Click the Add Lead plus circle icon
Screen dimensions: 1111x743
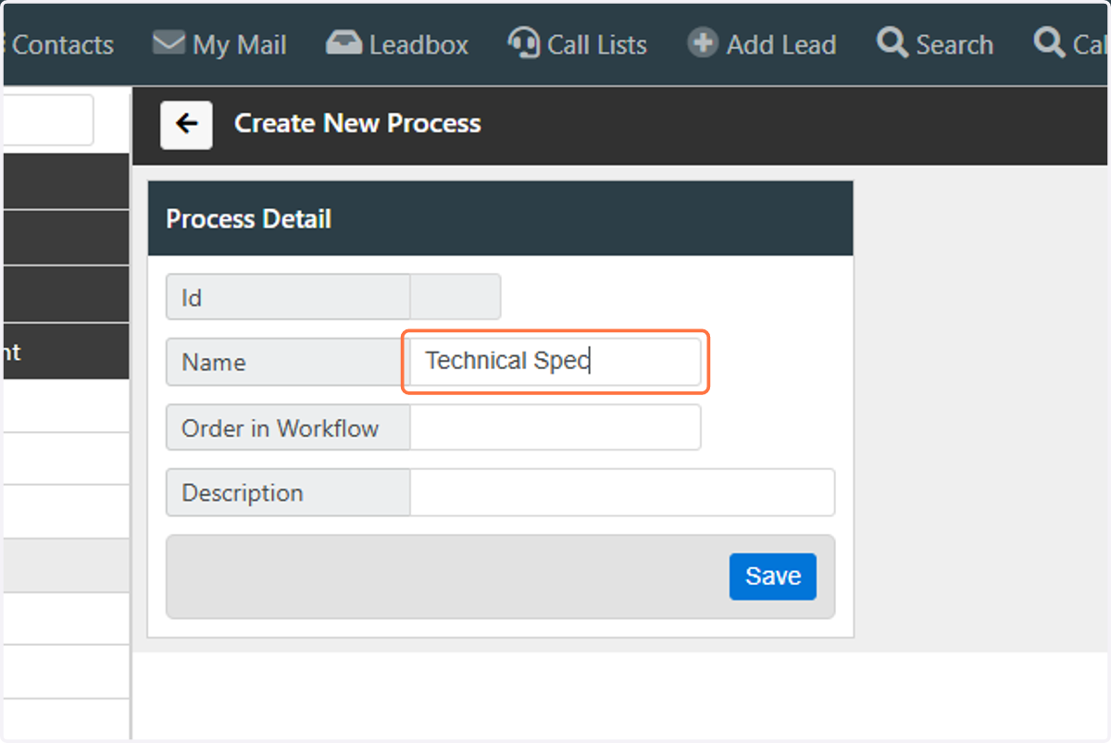tap(703, 43)
